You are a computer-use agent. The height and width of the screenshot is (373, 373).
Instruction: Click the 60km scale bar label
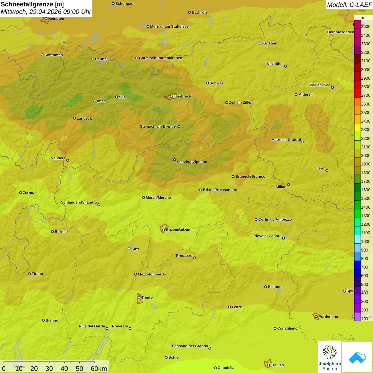click(x=99, y=368)
